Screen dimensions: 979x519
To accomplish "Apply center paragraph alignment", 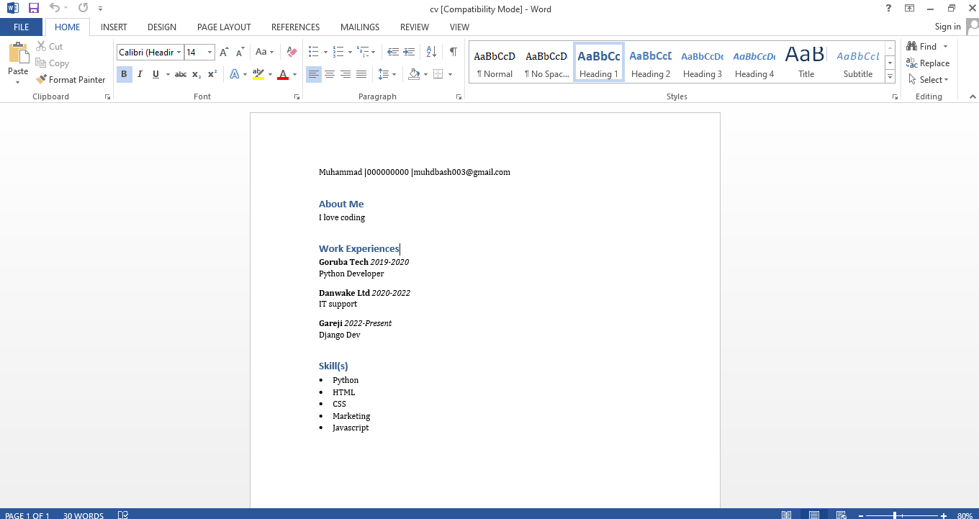I will click(329, 73).
